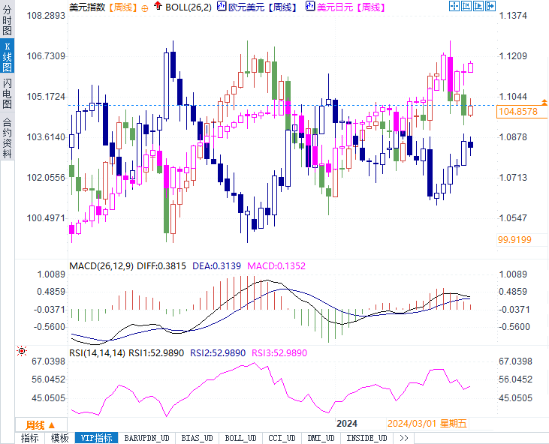Click the 1.0547 right axis value
549x444 pixels.
pos(513,218)
